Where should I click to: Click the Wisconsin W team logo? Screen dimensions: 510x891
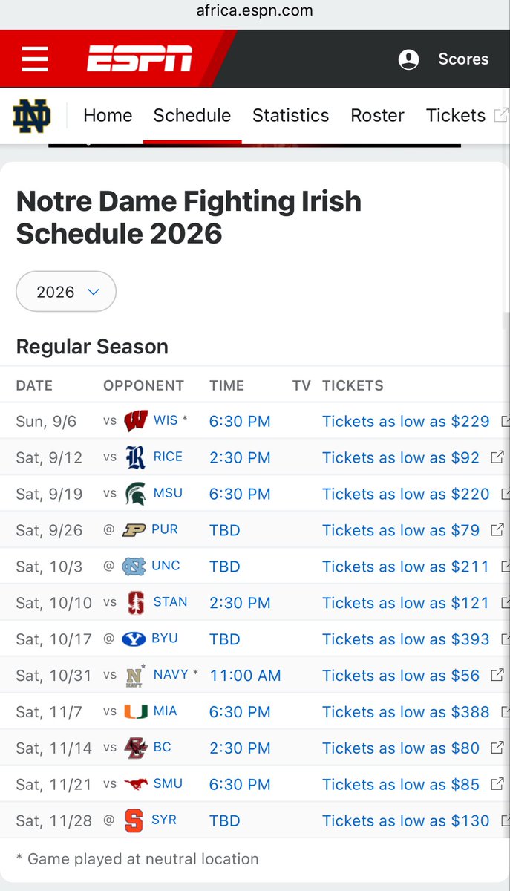(x=136, y=420)
